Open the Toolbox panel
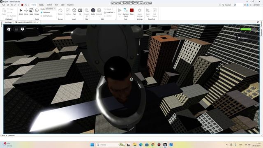This screenshot has height=148, width=263. point(68,12)
